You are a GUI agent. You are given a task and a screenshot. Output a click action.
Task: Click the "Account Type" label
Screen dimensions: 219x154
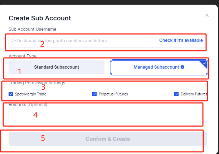pos(23,56)
